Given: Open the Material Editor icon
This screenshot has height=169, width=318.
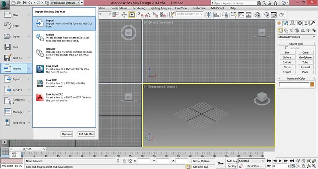Looking at the screenshot, I should (257, 15).
